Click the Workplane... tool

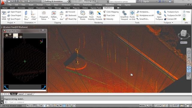[x=143, y=12]
